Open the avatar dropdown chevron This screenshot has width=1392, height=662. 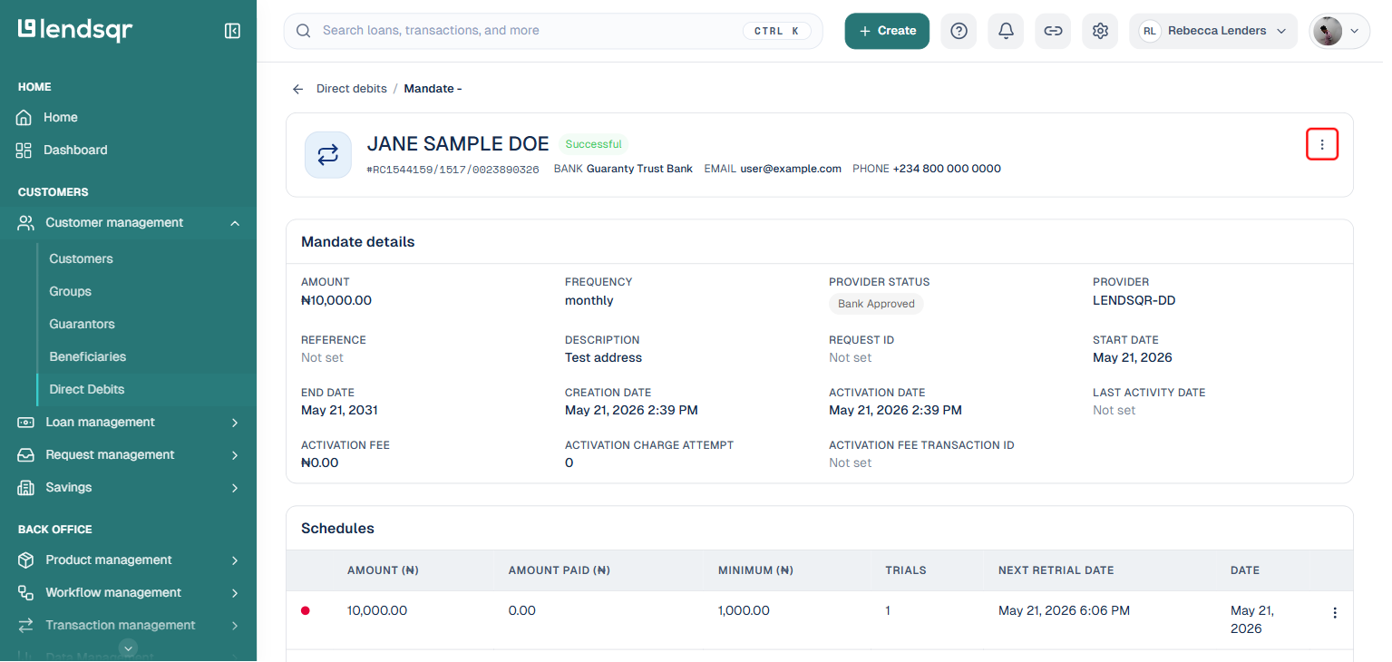tap(1355, 31)
